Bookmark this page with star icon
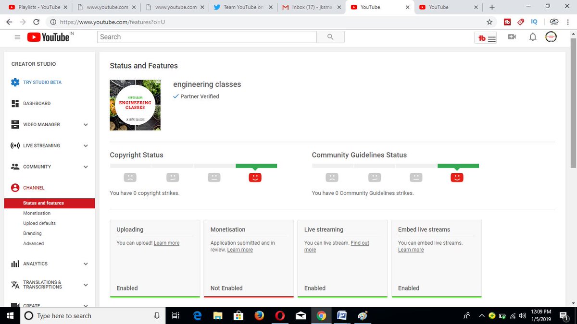 click(x=489, y=22)
